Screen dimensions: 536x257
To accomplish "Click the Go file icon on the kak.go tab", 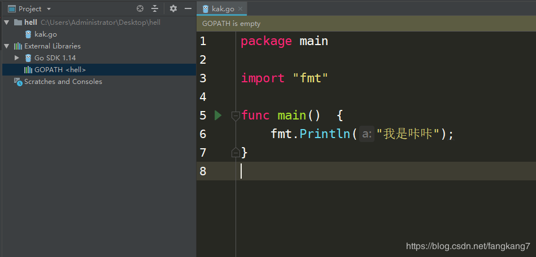I will click(x=206, y=9).
